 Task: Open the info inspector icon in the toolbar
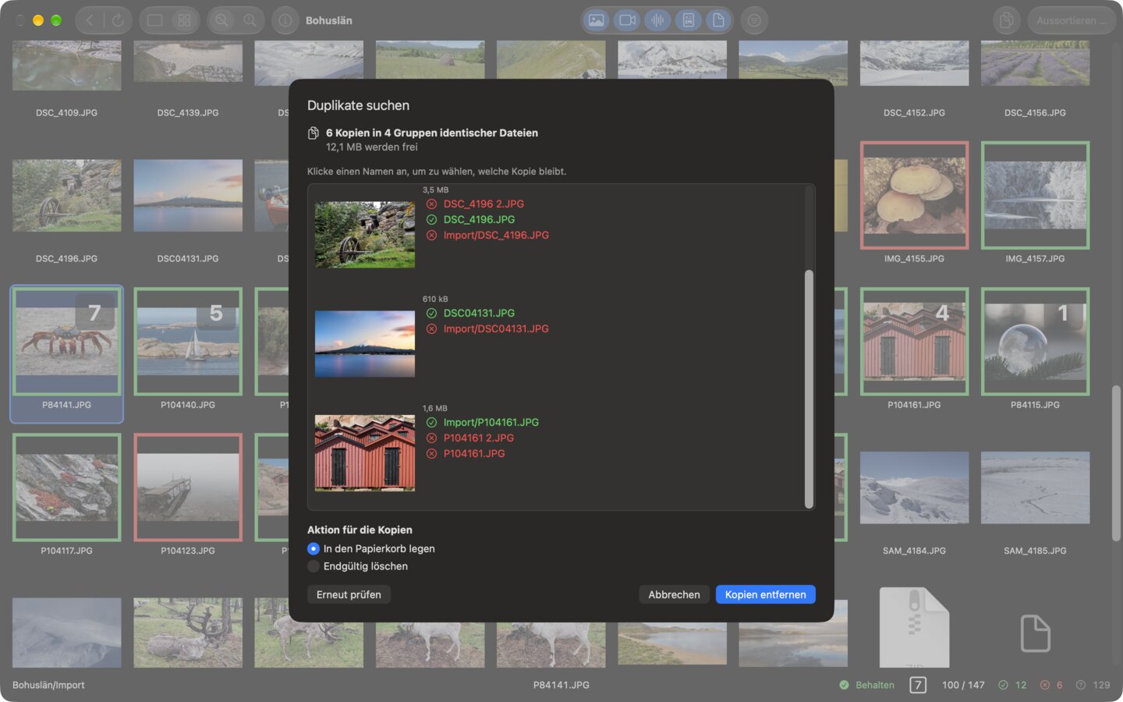pyautogui.click(x=285, y=20)
